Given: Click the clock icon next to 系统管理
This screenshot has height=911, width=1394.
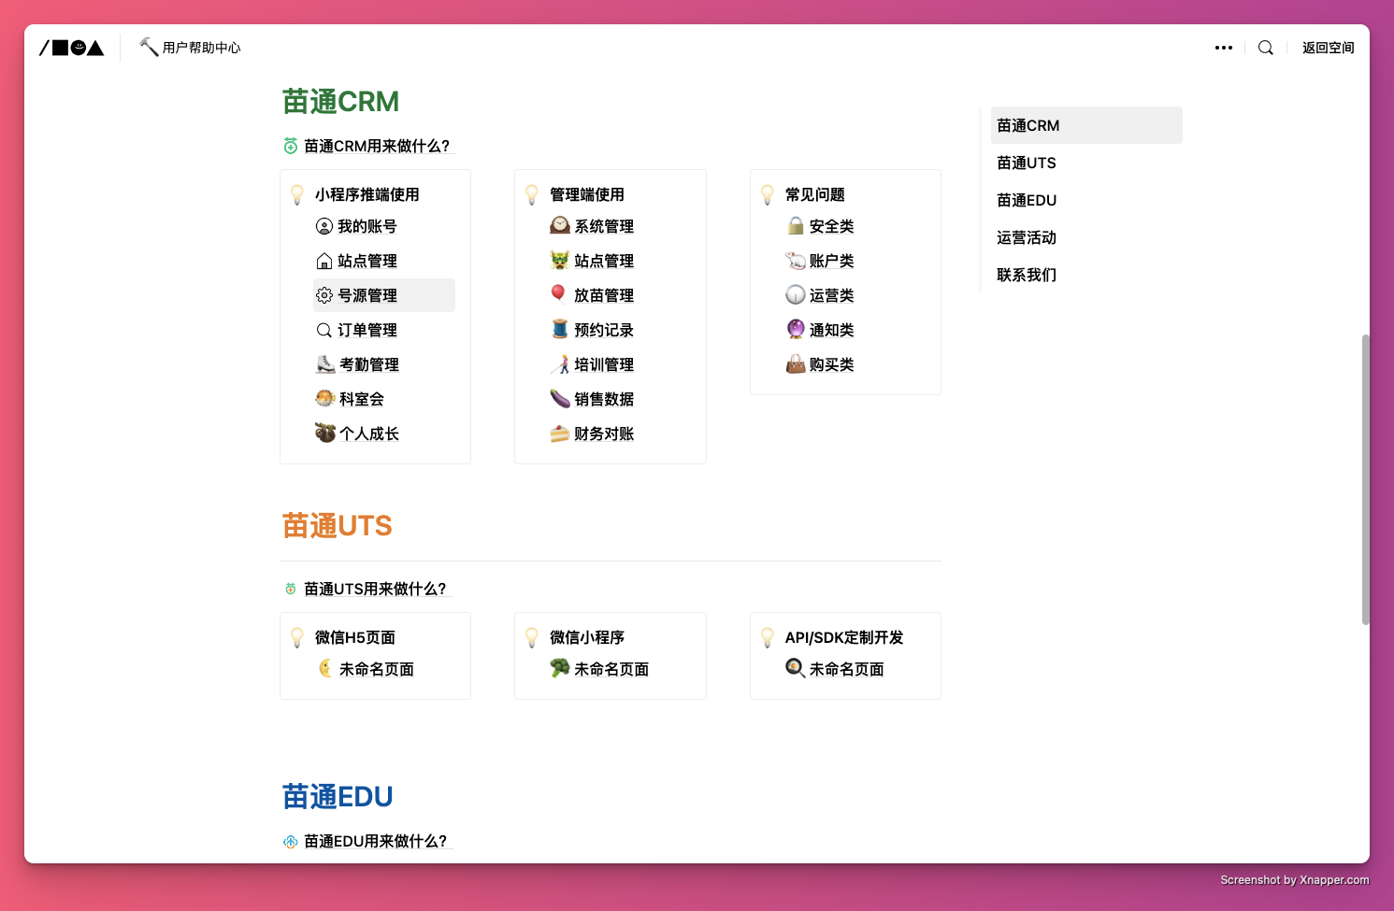Looking at the screenshot, I should tap(560, 225).
